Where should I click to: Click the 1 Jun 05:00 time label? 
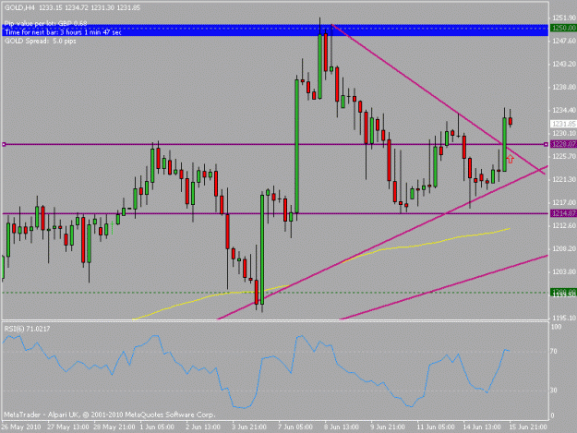tap(157, 427)
